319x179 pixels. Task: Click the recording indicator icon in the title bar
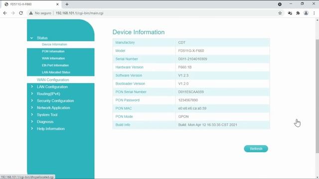click(x=280, y=4)
